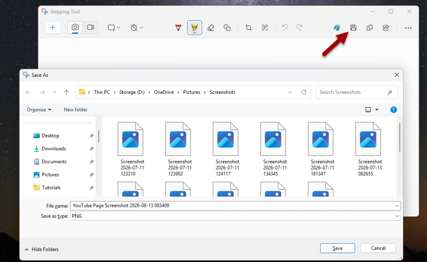Viewport: 427px width, 262px height.
Task: Click the Save button
Action: tap(337, 248)
